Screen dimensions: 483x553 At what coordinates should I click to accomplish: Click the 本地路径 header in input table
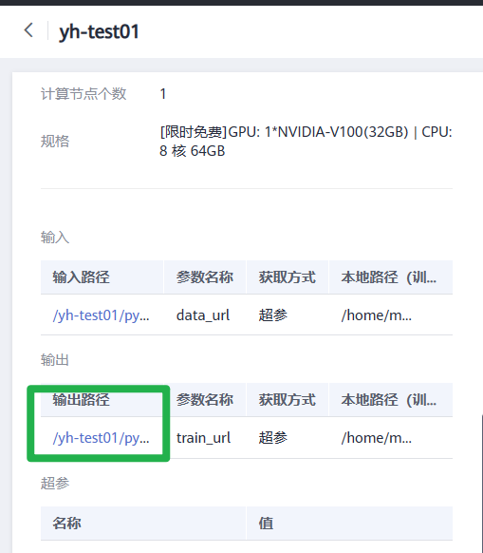389,277
